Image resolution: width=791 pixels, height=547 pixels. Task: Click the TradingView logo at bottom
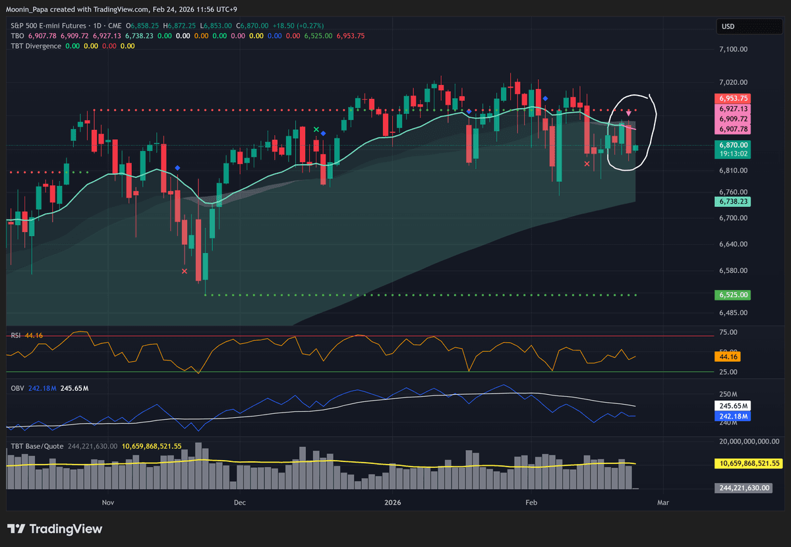tap(55, 529)
